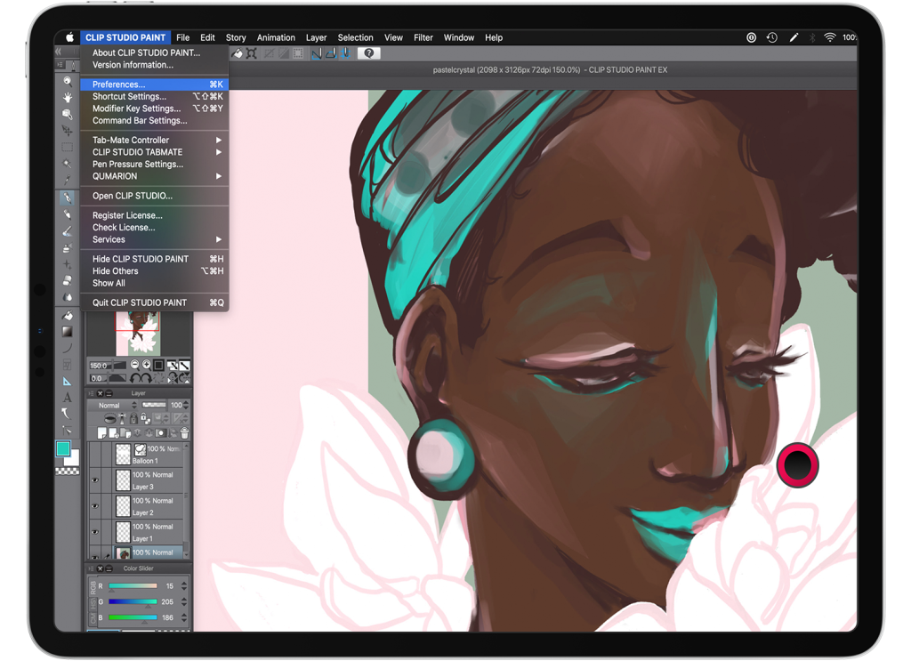Hide Layer 2 with eye icon
The image size is (911, 661).
pyautogui.click(x=94, y=506)
